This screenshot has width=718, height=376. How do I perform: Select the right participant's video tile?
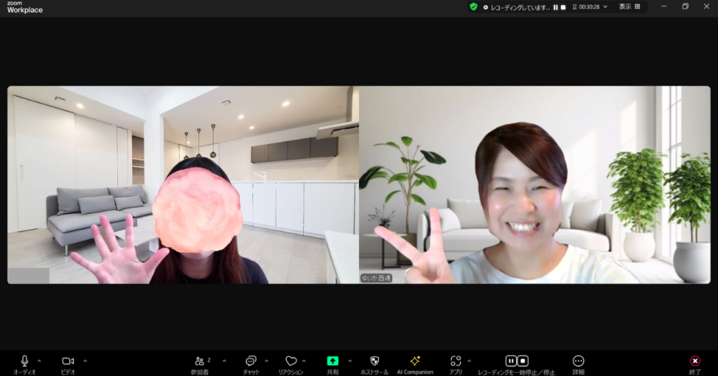coord(534,184)
